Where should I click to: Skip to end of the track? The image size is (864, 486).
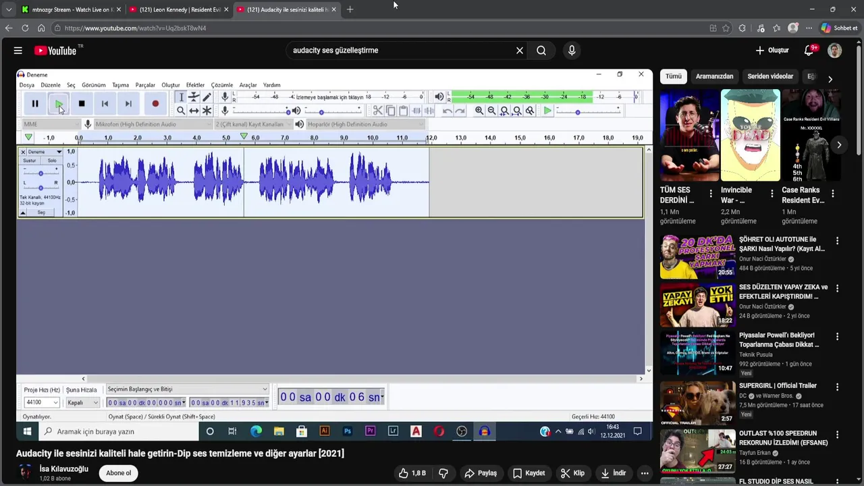(x=128, y=103)
